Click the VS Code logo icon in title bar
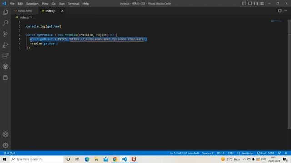 point(4,3)
